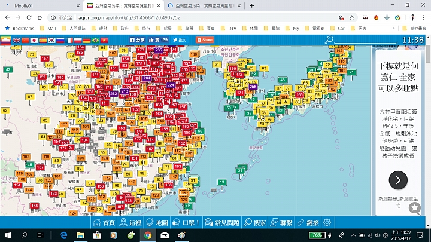Switch language using the Japan flag

click(34, 40)
